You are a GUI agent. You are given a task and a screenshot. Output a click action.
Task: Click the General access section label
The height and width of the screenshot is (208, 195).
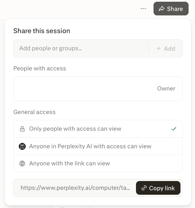coord(34,112)
